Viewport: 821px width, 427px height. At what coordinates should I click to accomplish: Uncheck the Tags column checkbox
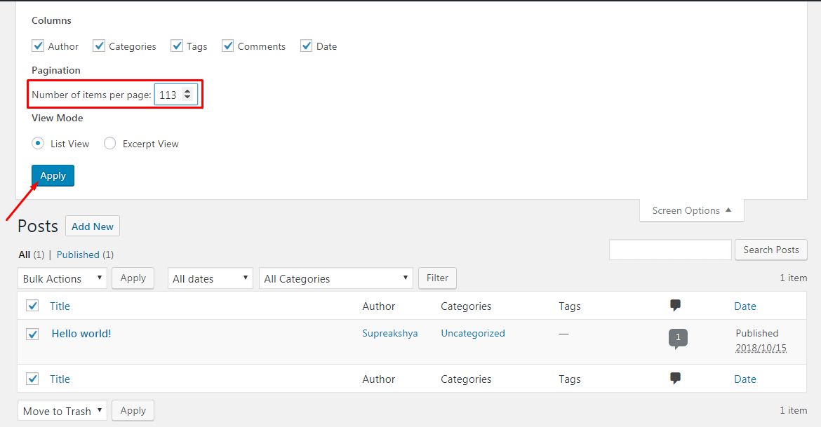[x=177, y=46]
